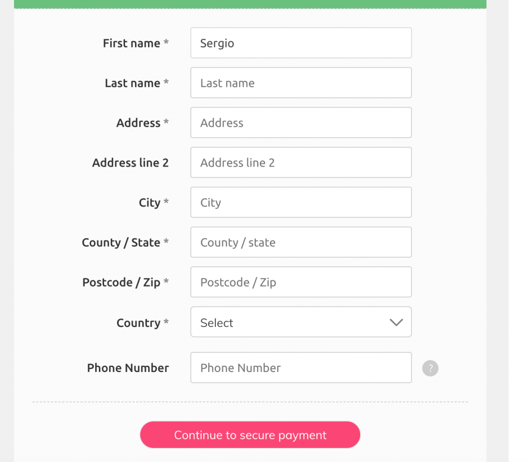Open the Country Select combo box
This screenshot has height=462, width=530.
[301, 322]
